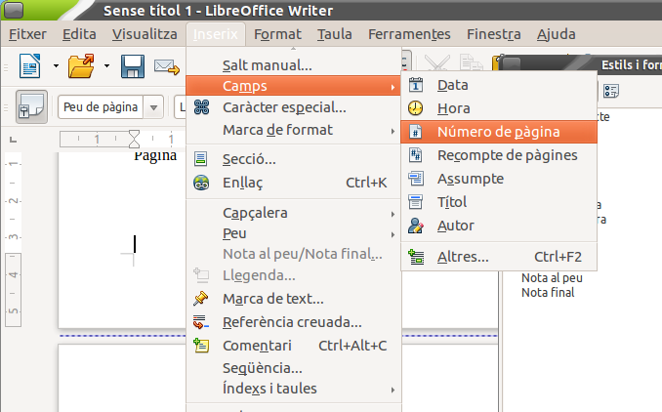
Task: Insert the Data field
Action: (x=499, y=85)
